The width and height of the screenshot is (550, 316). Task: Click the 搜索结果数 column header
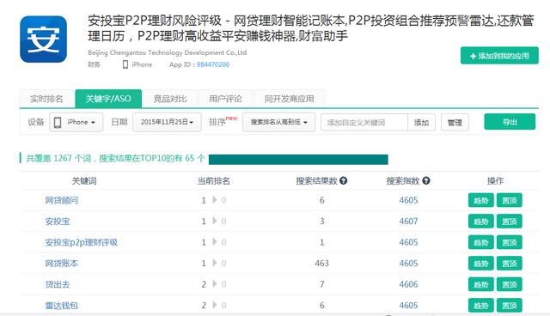tap(316, 181)
